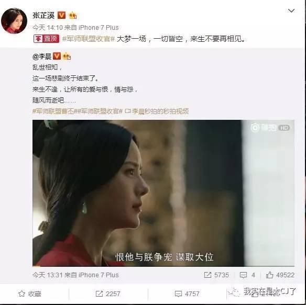Toggle 收藏 favorite star
Screen dimensions: 306x305
[x=30, y=293]
